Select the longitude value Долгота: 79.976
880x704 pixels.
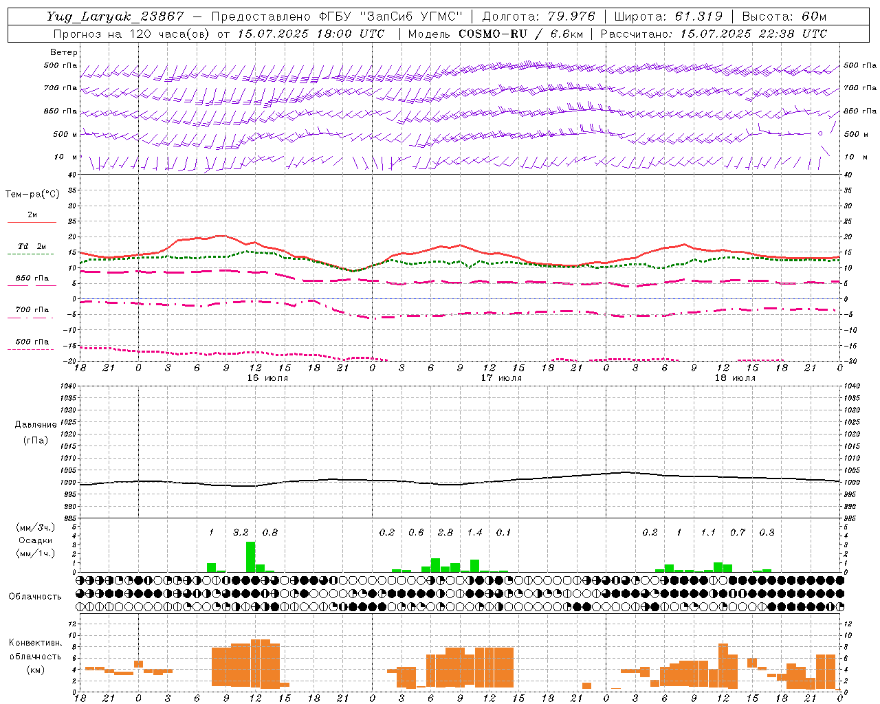coord(538,16)
